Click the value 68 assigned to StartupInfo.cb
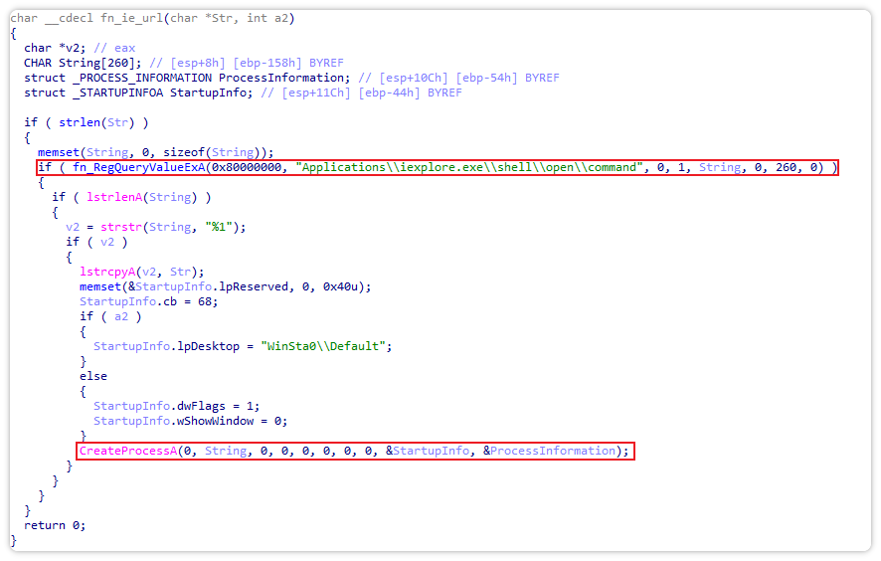 coord(212,301)
